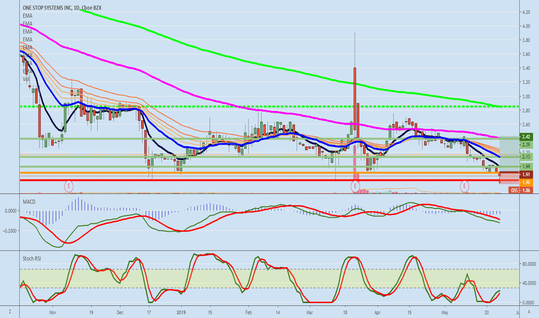Click the Apr date label on time axis
This screenshot has width=539, height=318.
(378, 312)
